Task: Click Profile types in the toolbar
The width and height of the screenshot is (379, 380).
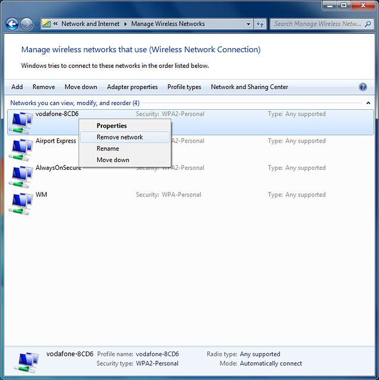Action: click(184, 87)
